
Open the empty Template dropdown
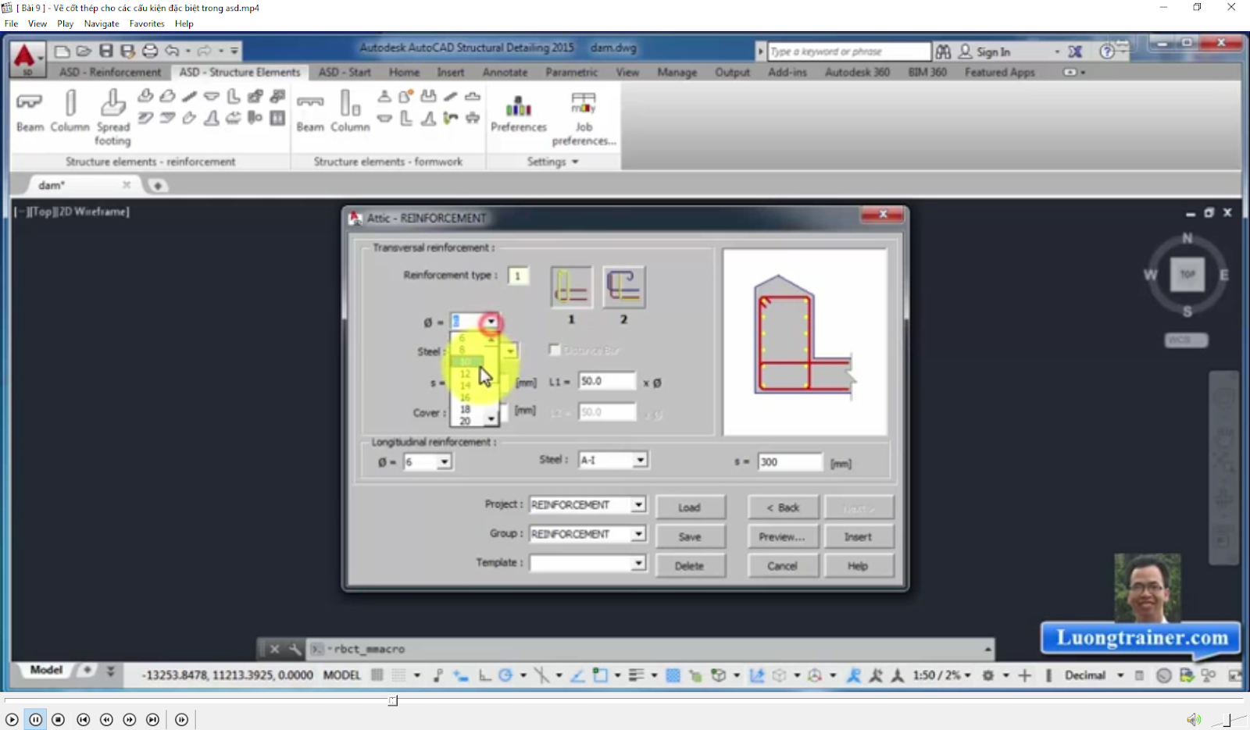point(637,562)
